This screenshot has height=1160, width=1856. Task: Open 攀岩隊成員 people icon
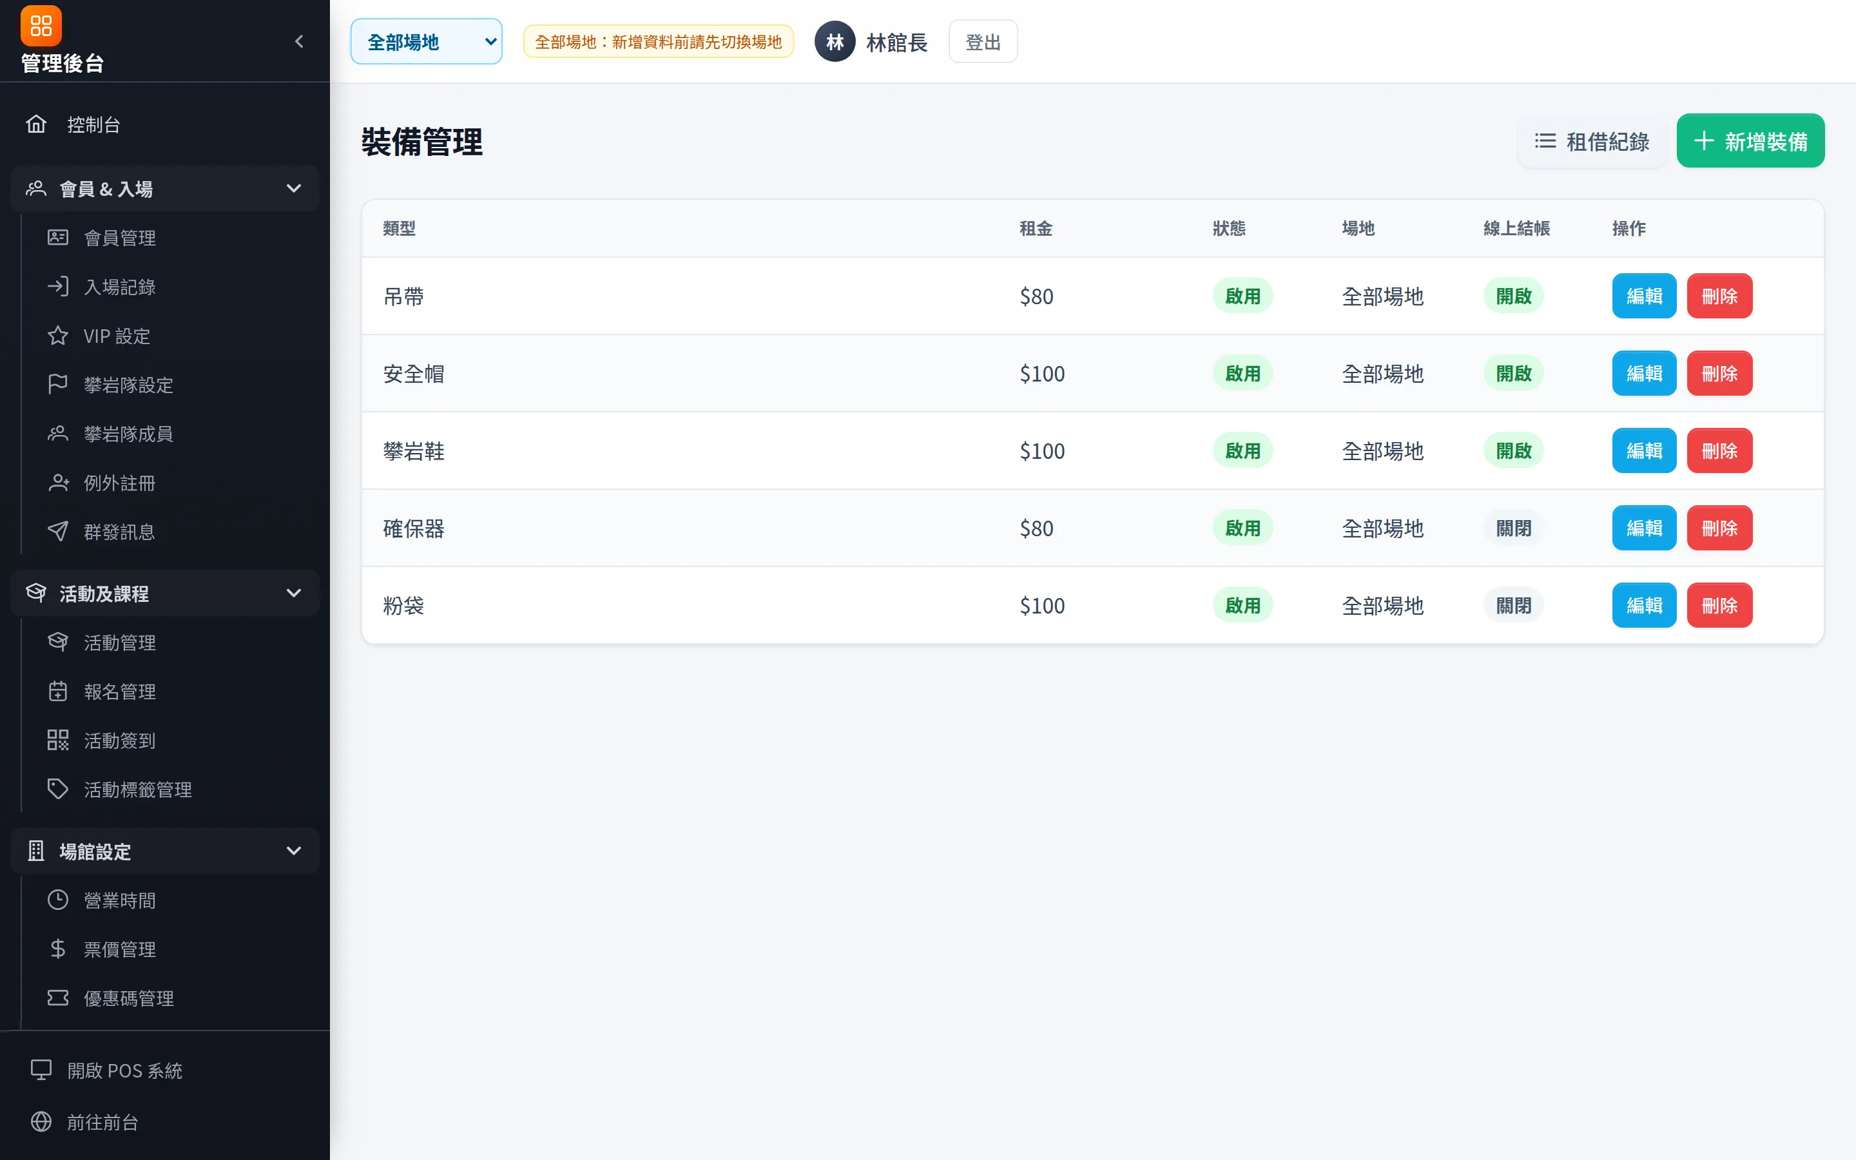pos(57,434)
